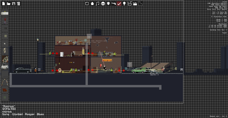
Task: Select the crowd painting palette item
Action: click(x=5, y=59)
